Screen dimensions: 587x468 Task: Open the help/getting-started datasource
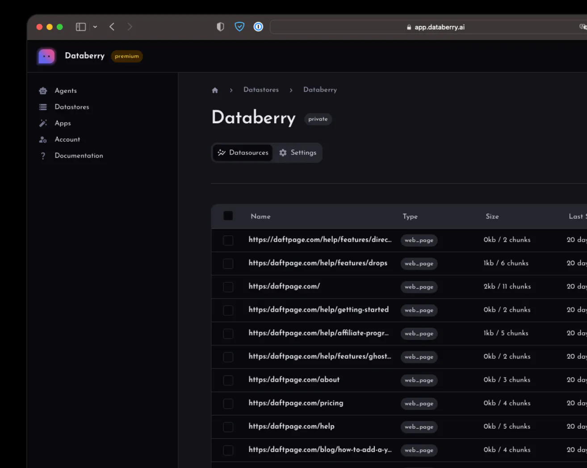pos(319,310)
